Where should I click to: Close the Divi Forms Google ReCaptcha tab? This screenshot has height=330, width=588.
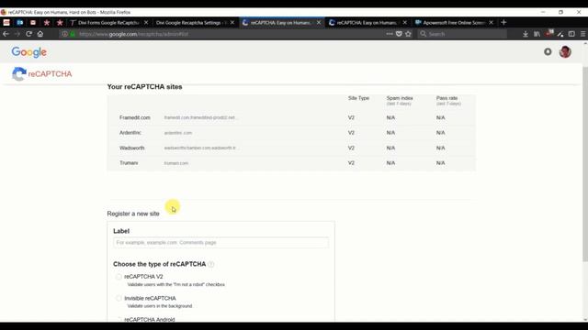146,22
